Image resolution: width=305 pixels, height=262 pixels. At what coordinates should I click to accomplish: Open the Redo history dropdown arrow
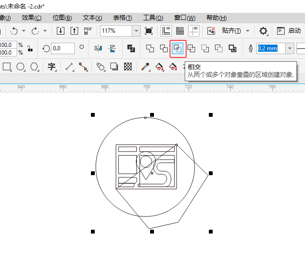click(45, 31)
